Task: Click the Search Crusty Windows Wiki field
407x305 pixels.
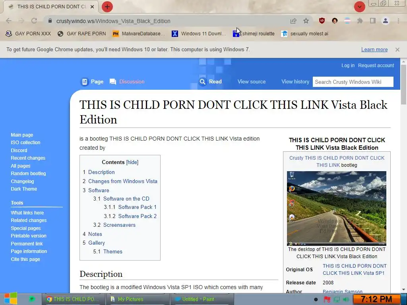Action: tap(353, 82)
